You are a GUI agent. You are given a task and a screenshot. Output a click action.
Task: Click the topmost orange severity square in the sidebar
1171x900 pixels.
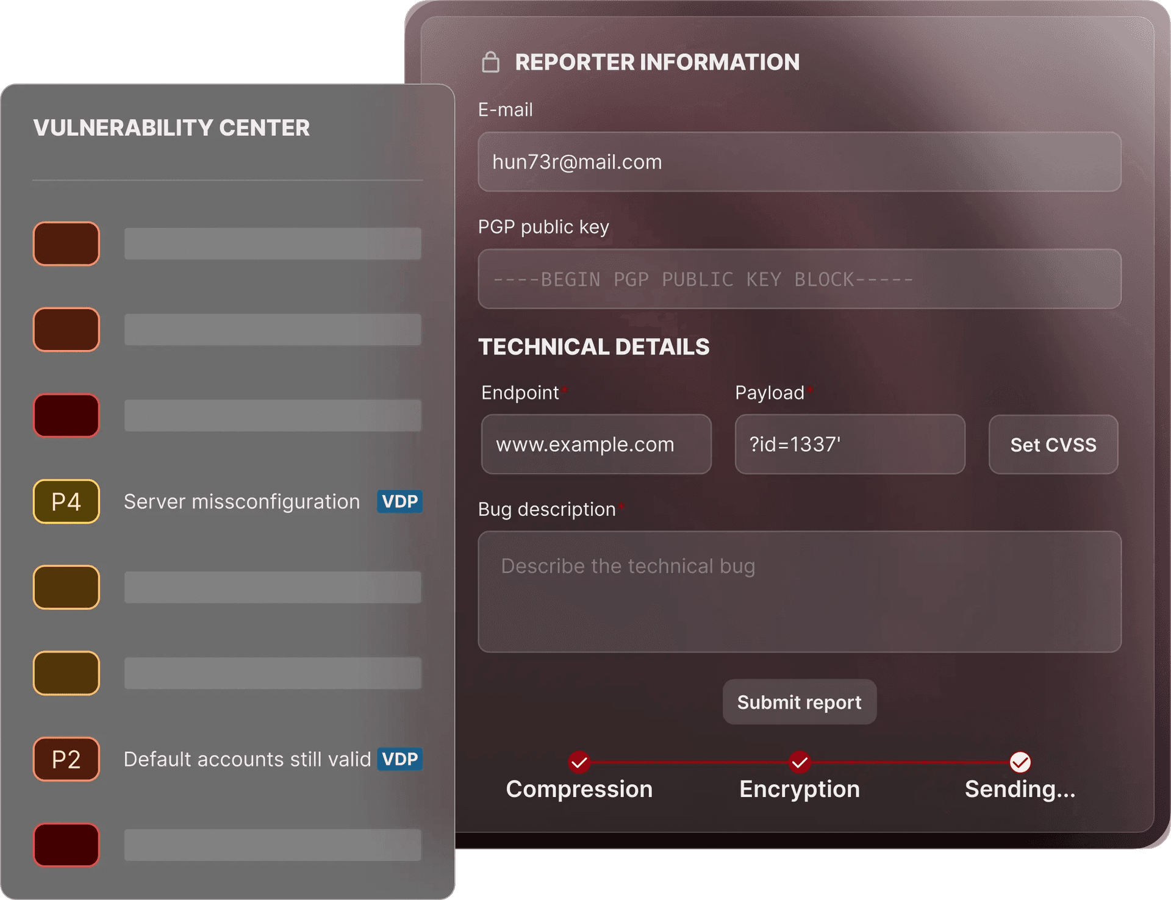pyautogui.click(x=66, y=243)
